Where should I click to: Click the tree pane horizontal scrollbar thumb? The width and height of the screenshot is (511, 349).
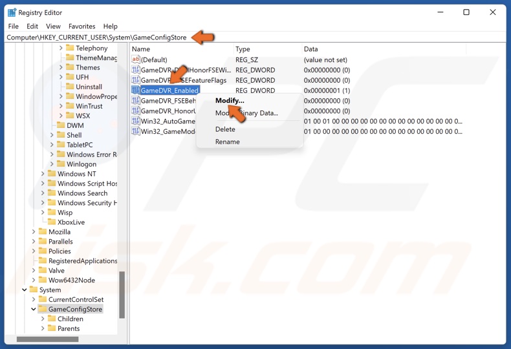48,339
